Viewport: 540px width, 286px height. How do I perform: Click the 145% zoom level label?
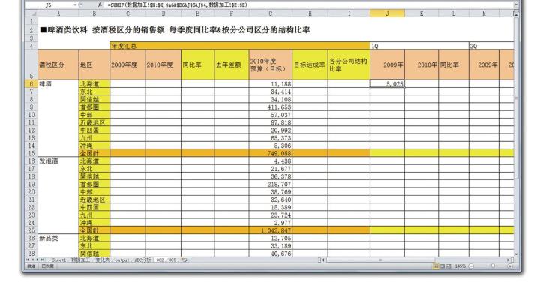tap(460, 266)
